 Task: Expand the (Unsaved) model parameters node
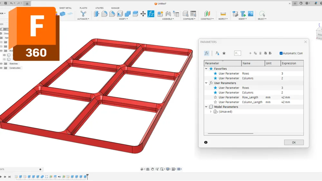point(211,111)
